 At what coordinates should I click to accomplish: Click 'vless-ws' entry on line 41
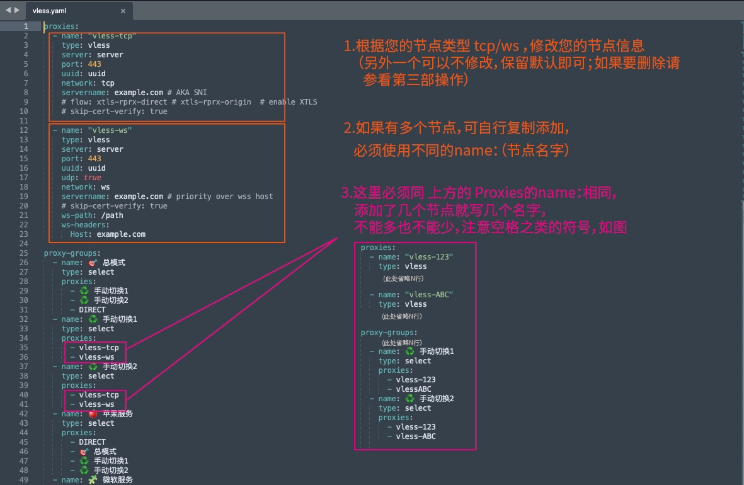click(96, 404)
